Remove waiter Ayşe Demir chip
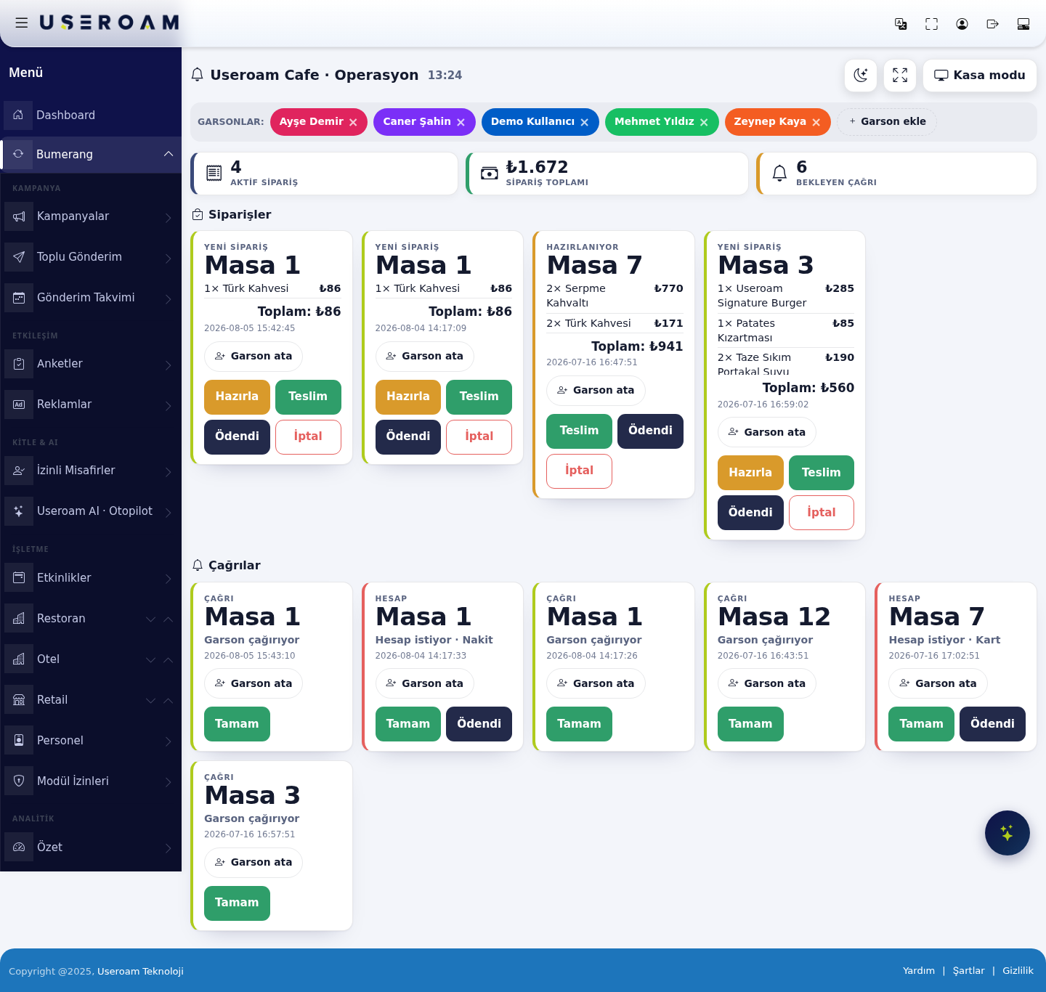The width and height of the screenshot is (1046, 992). (353, 122)
